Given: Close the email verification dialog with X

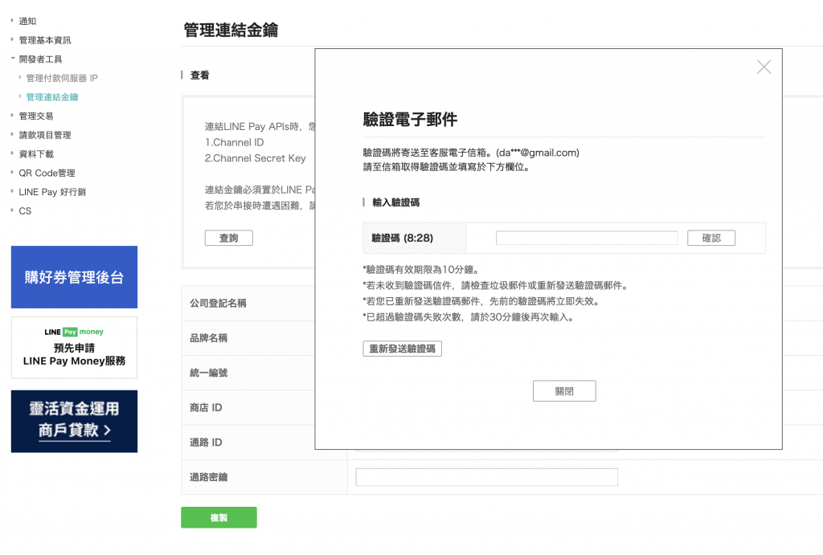Looking at the screenshot, I should 764,67.
